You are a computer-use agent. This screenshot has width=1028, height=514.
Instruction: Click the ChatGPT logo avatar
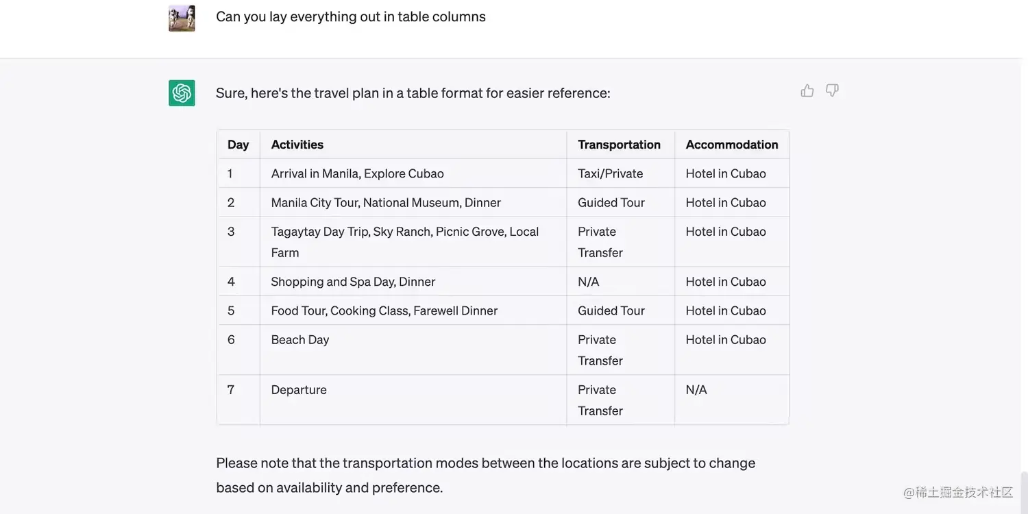coord(182,93)
